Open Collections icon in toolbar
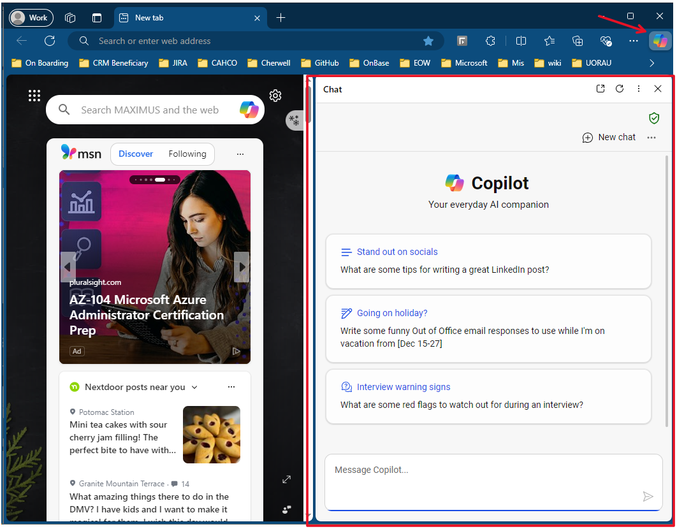 click(578, 41)
